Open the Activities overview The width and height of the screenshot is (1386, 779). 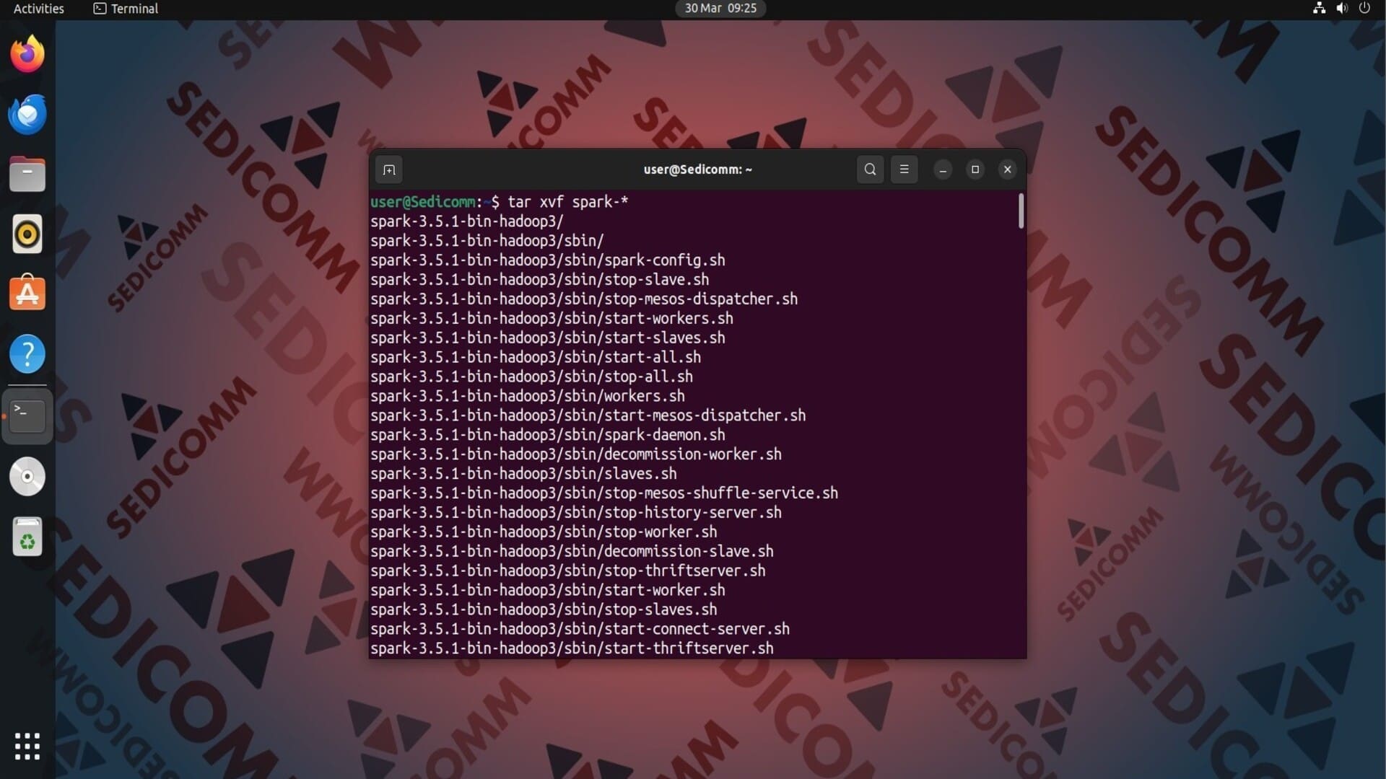(x=39, y=9)
